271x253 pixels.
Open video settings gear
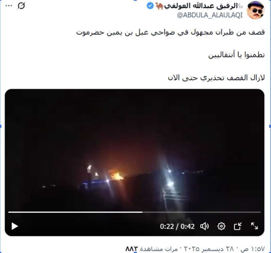pyautogui.click(x=221, y=226)
